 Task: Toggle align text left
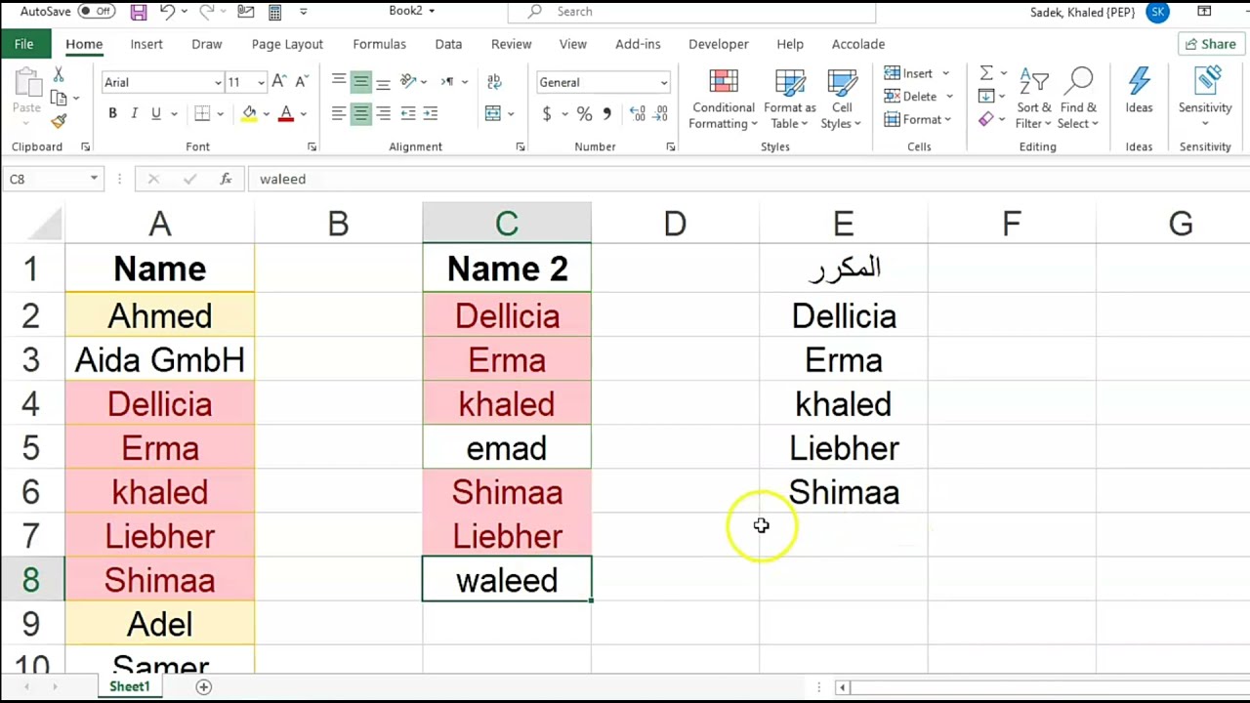coord(338,113)
